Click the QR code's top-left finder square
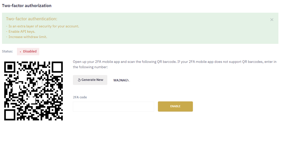The width and height of the screenshot is (285, 145). click(x=10, y=68)
